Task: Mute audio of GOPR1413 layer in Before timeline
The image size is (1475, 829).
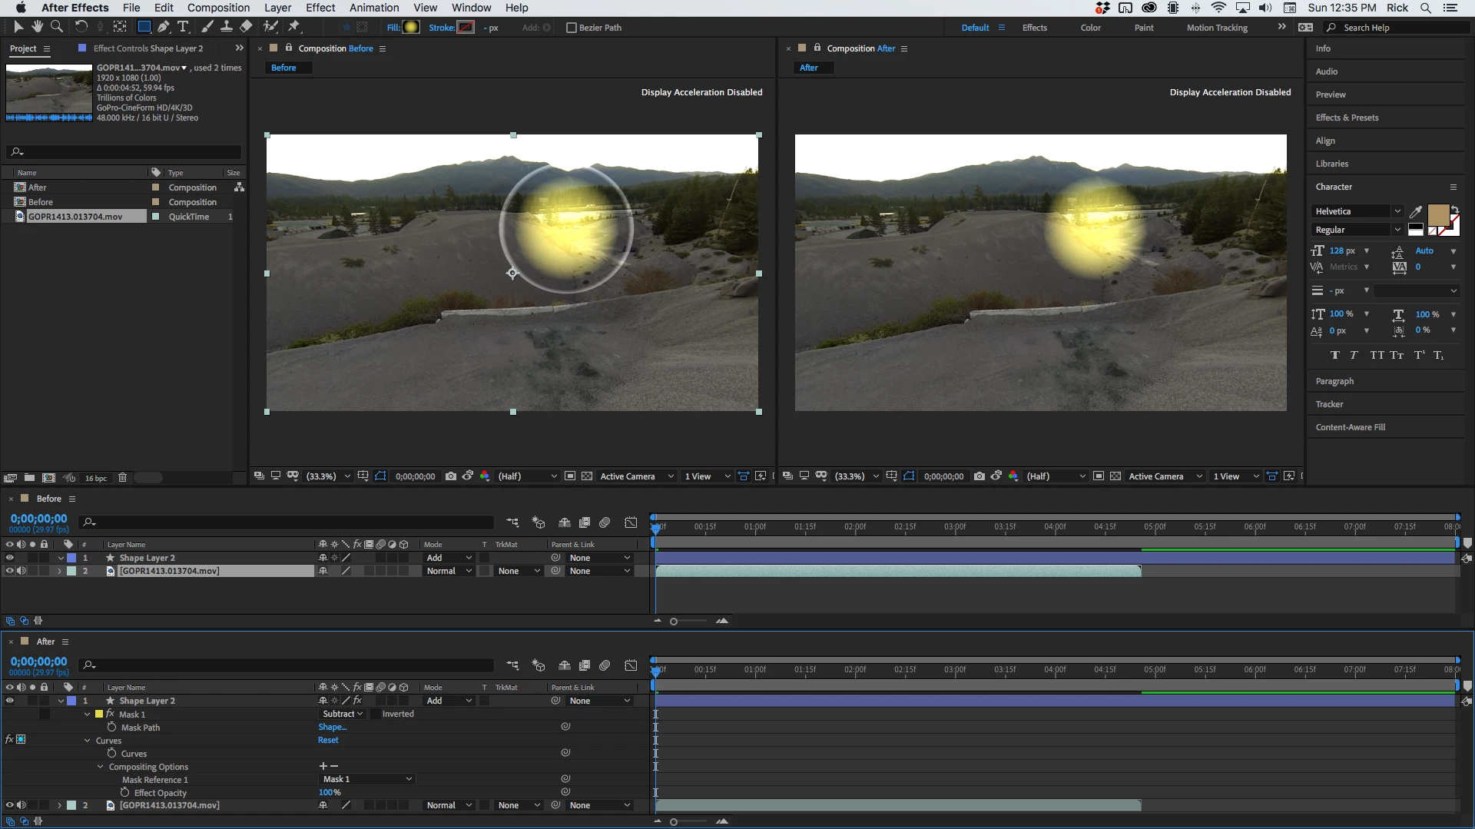Action: point(22,571)
